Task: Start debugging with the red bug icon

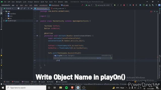Action: (x=124, y=5)
